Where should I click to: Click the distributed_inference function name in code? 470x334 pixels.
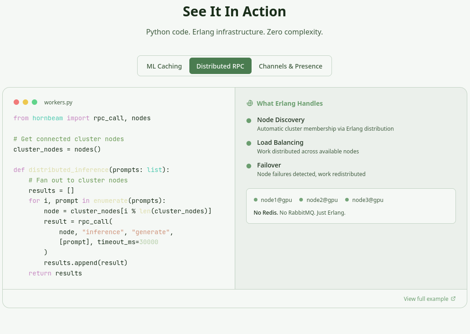coord(69,170)
